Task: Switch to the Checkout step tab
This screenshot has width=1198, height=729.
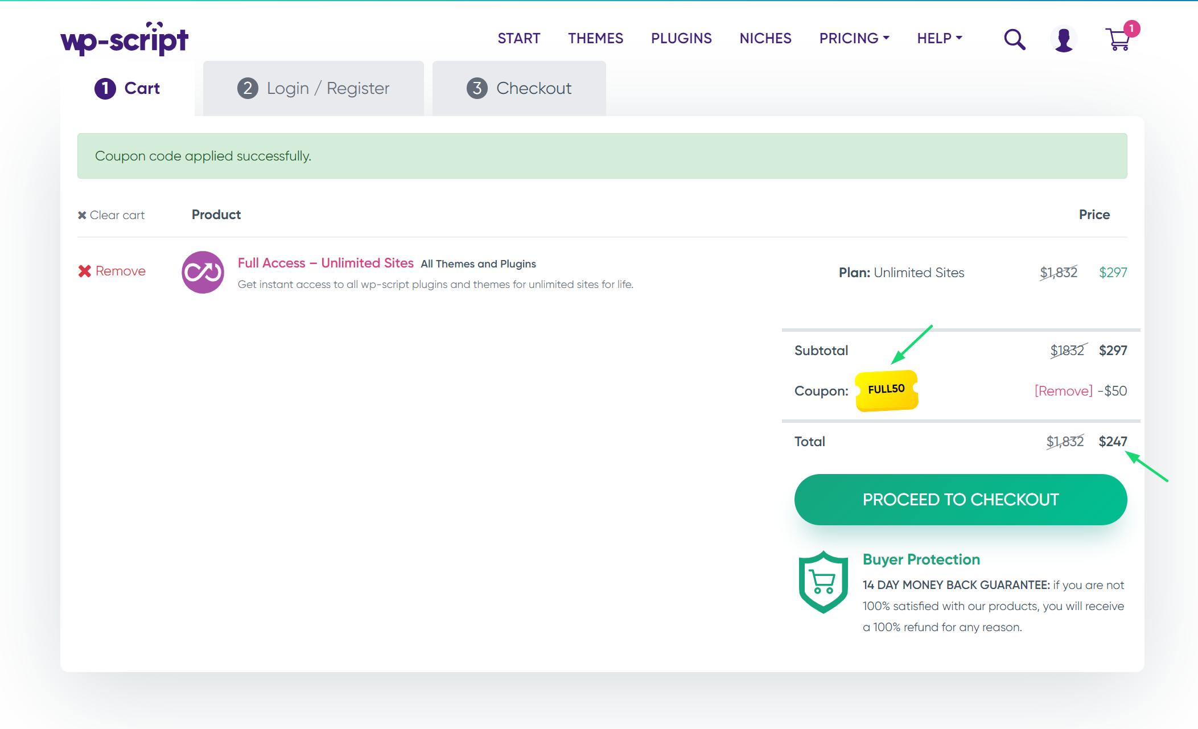Action: (519, 88)
